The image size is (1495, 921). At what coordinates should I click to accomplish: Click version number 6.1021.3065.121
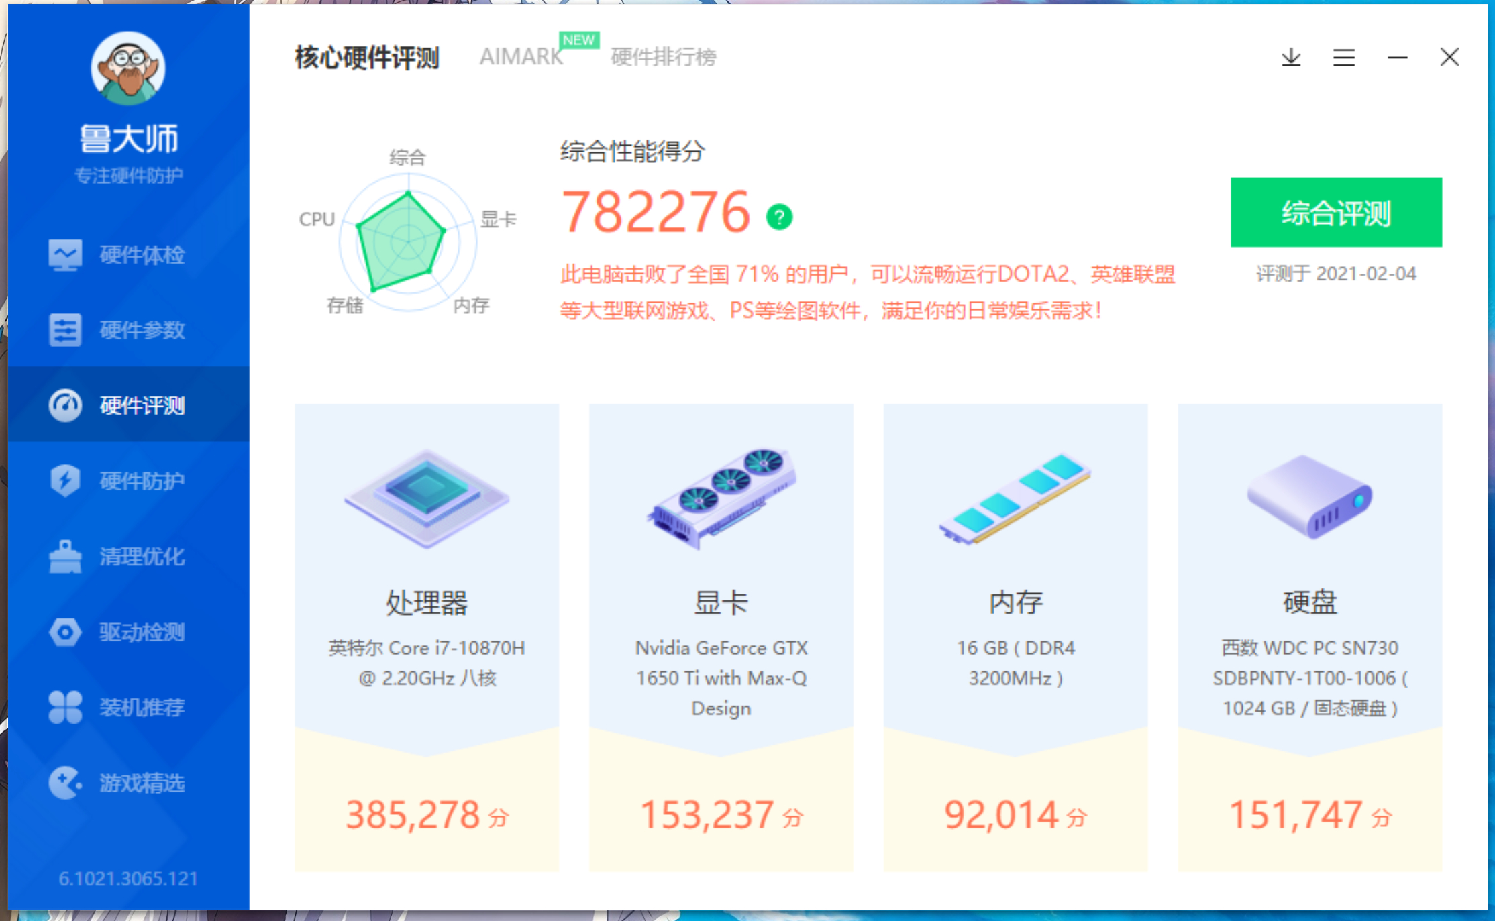pyautogui.click(x=128, y=879)
